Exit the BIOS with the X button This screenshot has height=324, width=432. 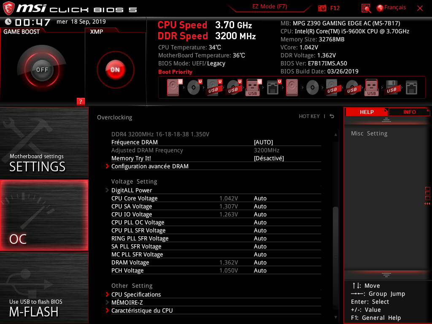pyautogui.click(x=420, y=8)
